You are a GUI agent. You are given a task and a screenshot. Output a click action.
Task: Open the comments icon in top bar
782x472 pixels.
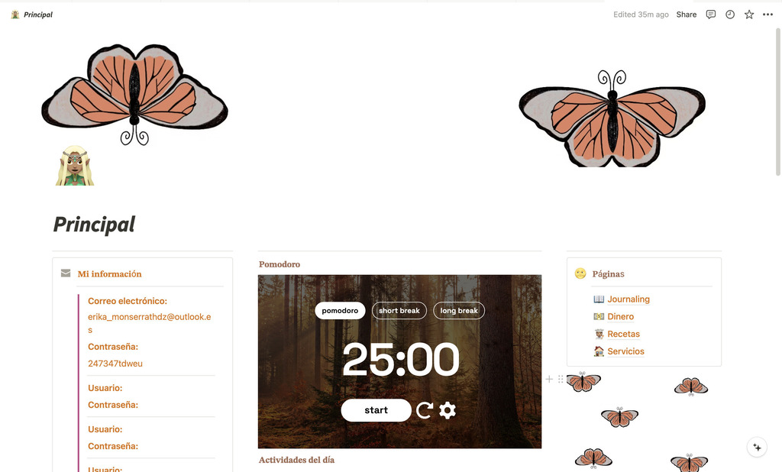point(711,15)
